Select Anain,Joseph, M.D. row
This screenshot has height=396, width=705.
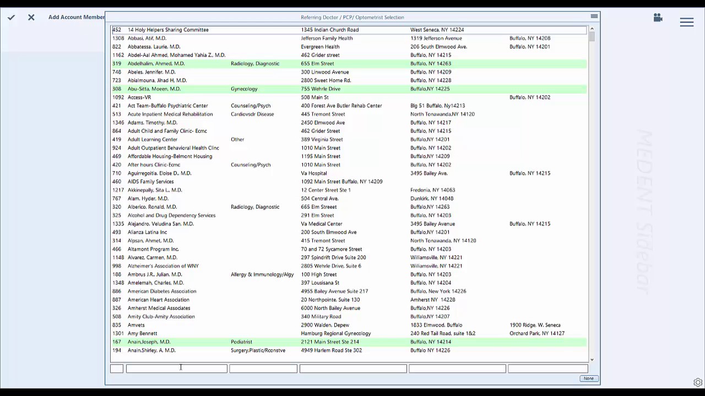[349, 342]
